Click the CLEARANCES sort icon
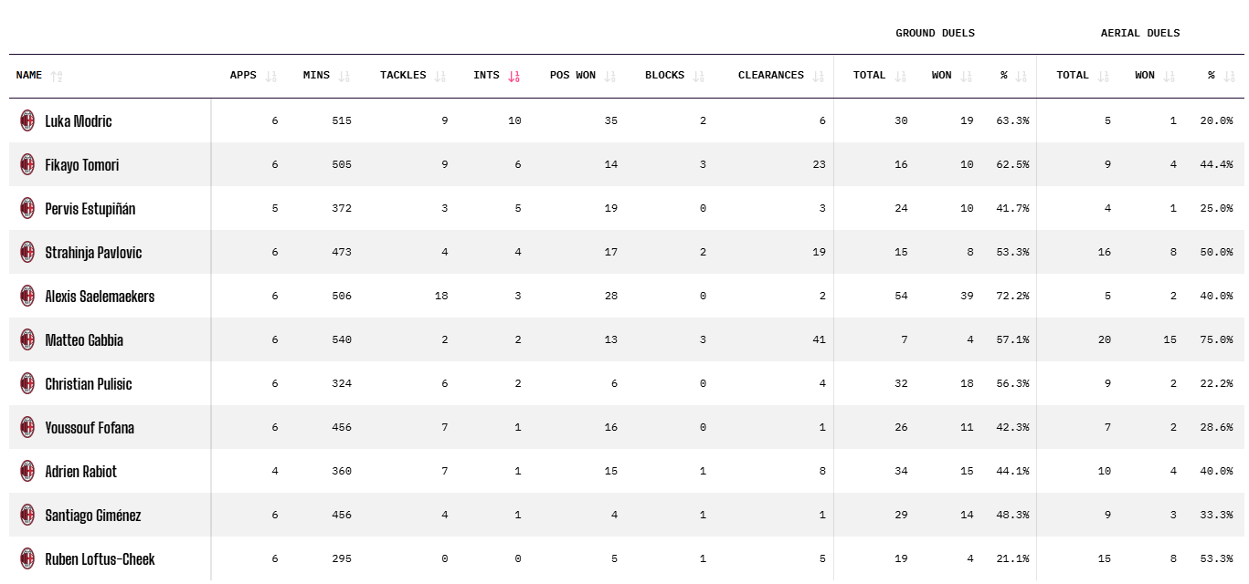The height and width of the screenshot is (584, 1249). point(818,76)
